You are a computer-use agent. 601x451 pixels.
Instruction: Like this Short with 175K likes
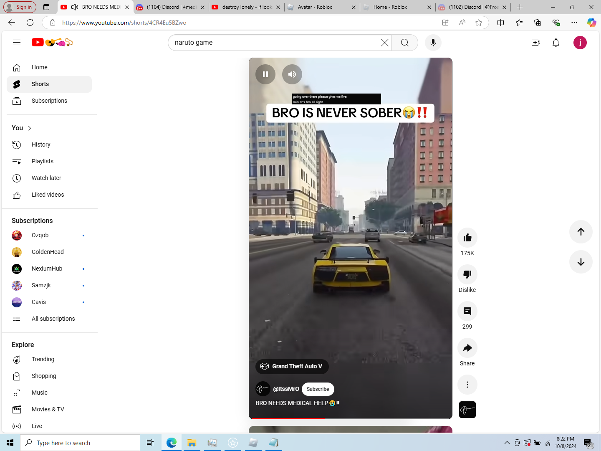467,238
